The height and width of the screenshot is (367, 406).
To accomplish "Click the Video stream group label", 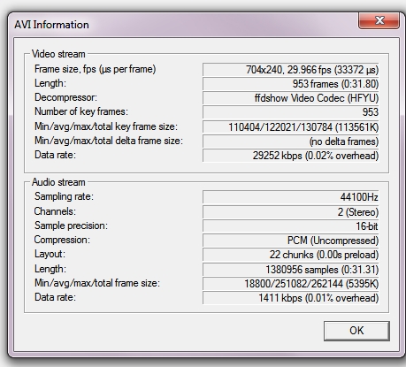I will click(58, 54).
